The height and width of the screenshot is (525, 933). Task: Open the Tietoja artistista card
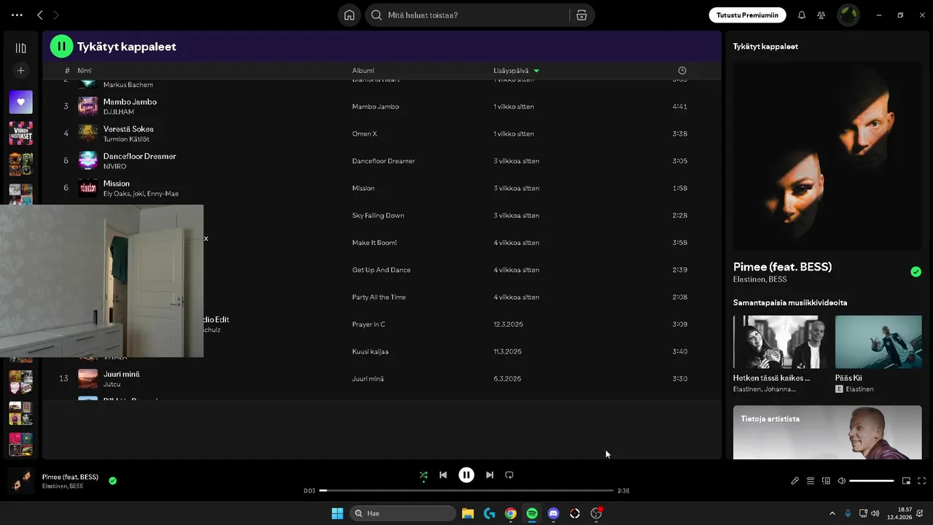pyautogui.click(x=827, y=432)
